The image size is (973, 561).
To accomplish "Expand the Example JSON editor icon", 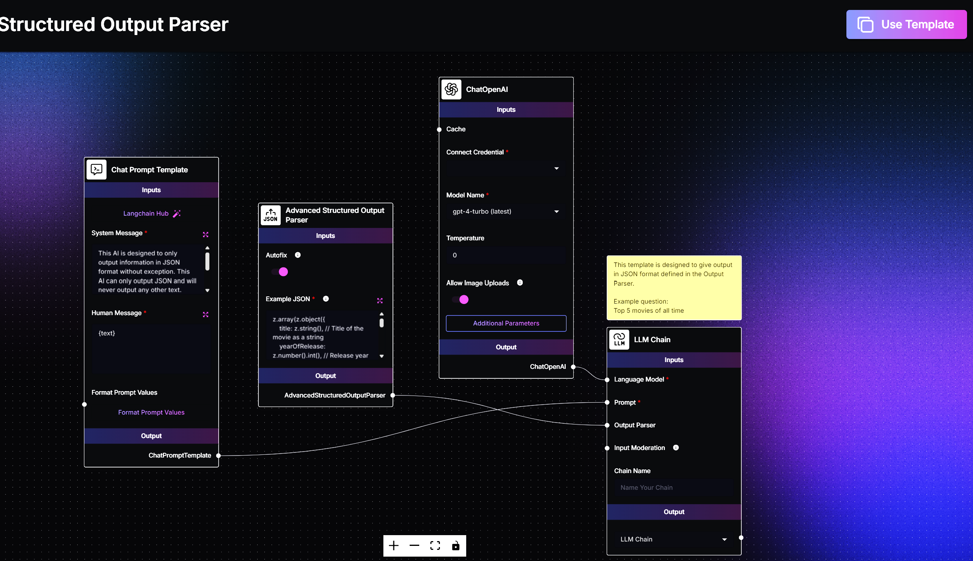I will (x=380, y=301).
